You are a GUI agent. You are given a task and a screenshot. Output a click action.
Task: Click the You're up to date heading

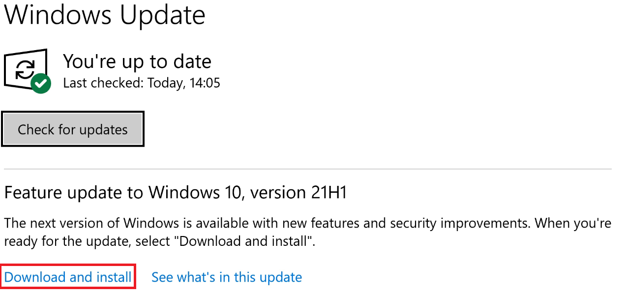137,61
